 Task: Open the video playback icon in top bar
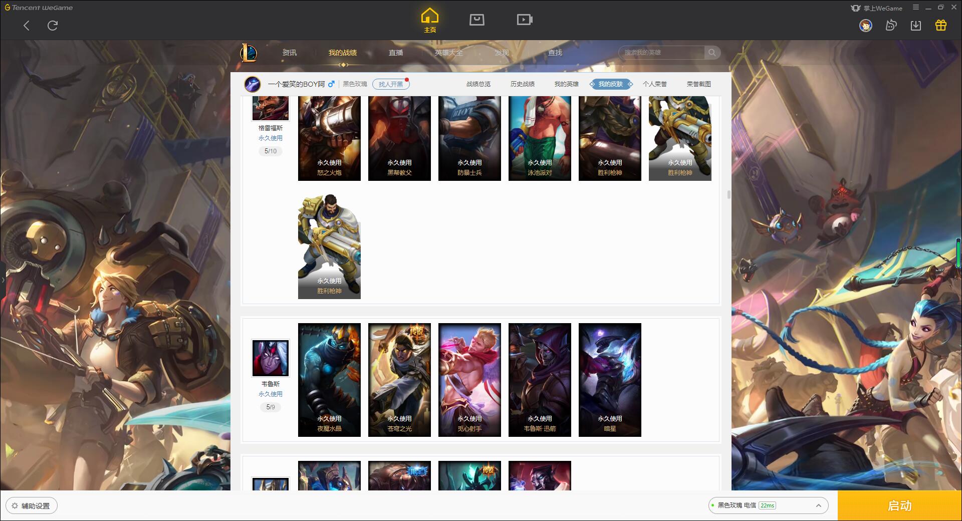click(525, 20)
